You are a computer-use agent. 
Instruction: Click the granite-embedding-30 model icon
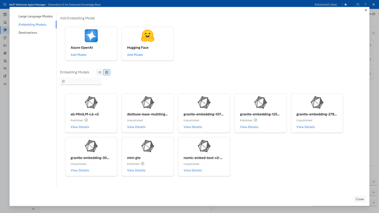(91, 146)
